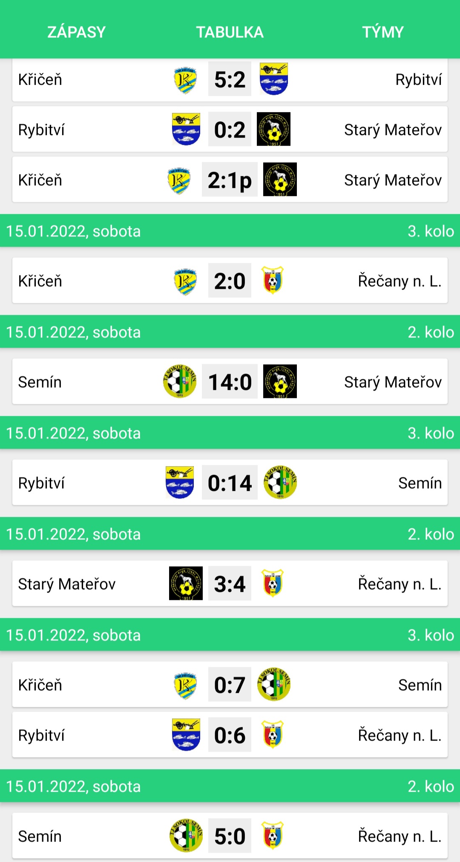Tap Rybitví crest in the 0:6 match
This screenshot has width=460, height=862.
coord(186,735)
